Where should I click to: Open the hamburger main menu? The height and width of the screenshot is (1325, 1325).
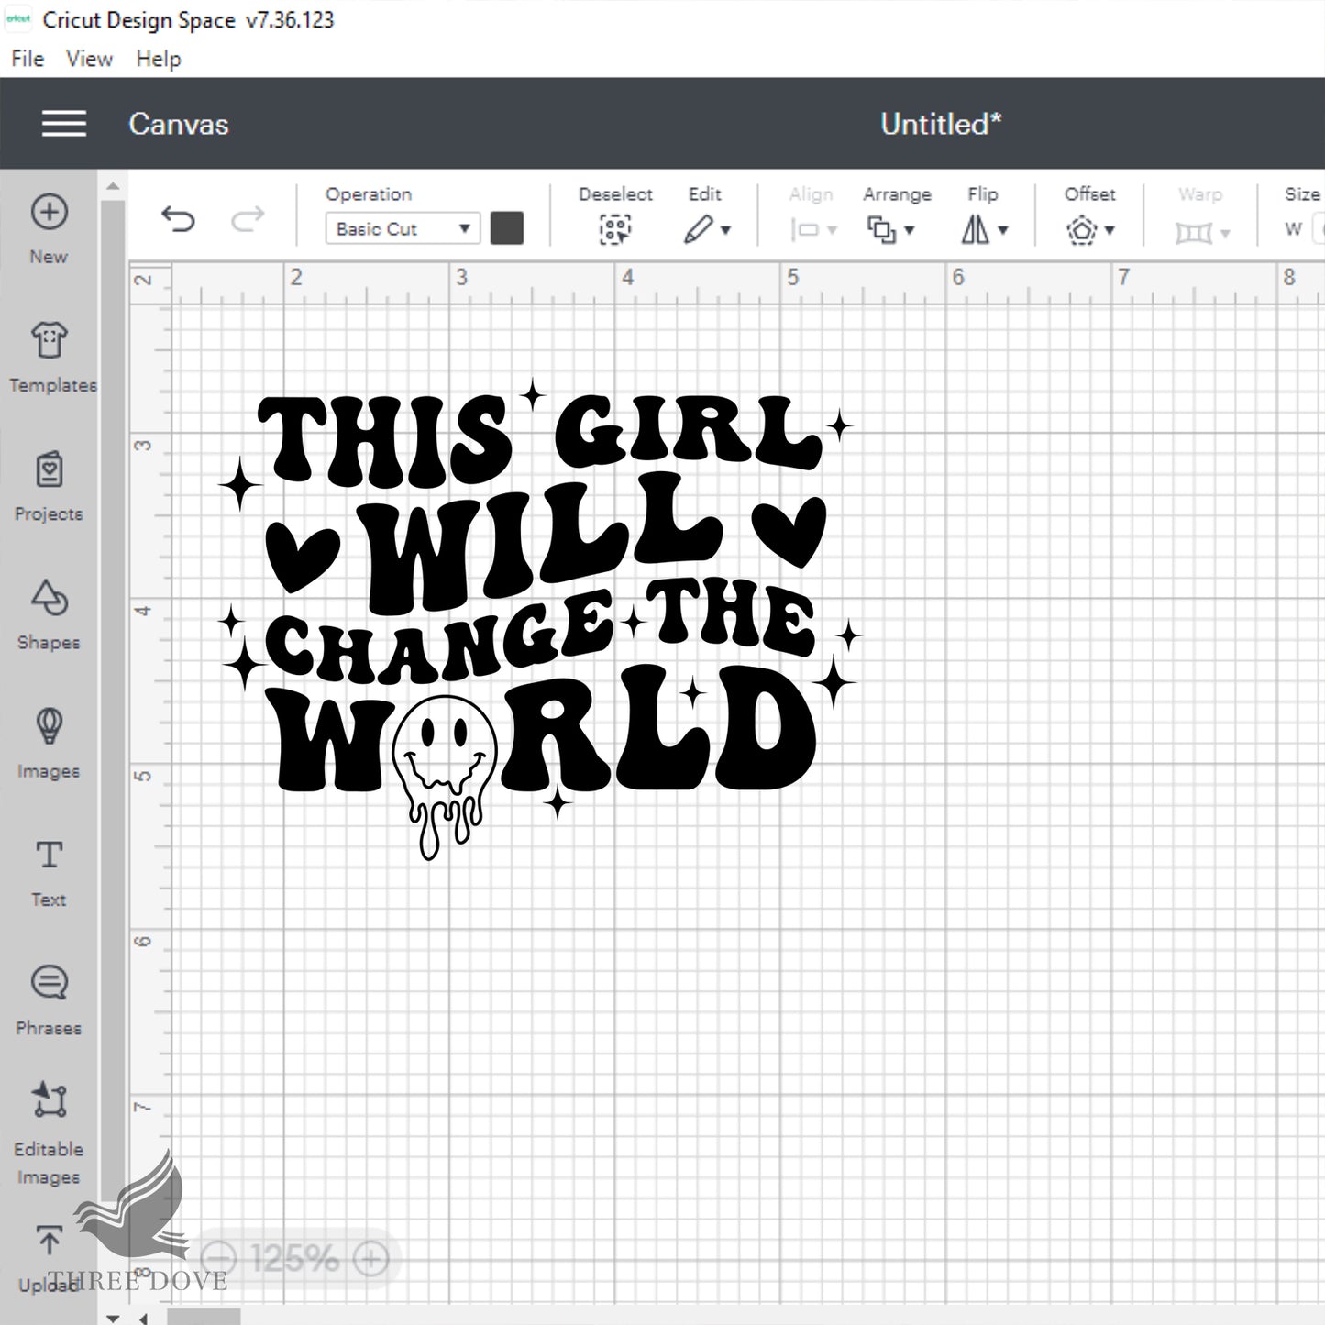64,124
